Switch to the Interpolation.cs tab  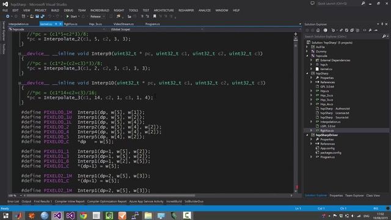18,24
